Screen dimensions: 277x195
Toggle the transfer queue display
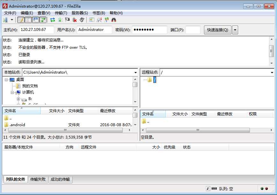(x=43, y=20)
